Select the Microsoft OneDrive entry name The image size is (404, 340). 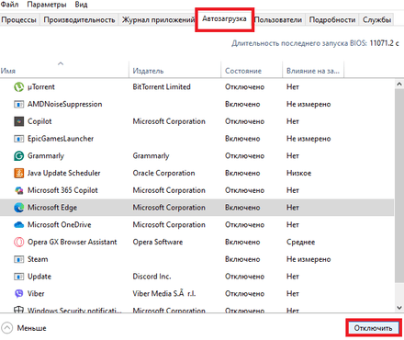[x=60, y=225]
